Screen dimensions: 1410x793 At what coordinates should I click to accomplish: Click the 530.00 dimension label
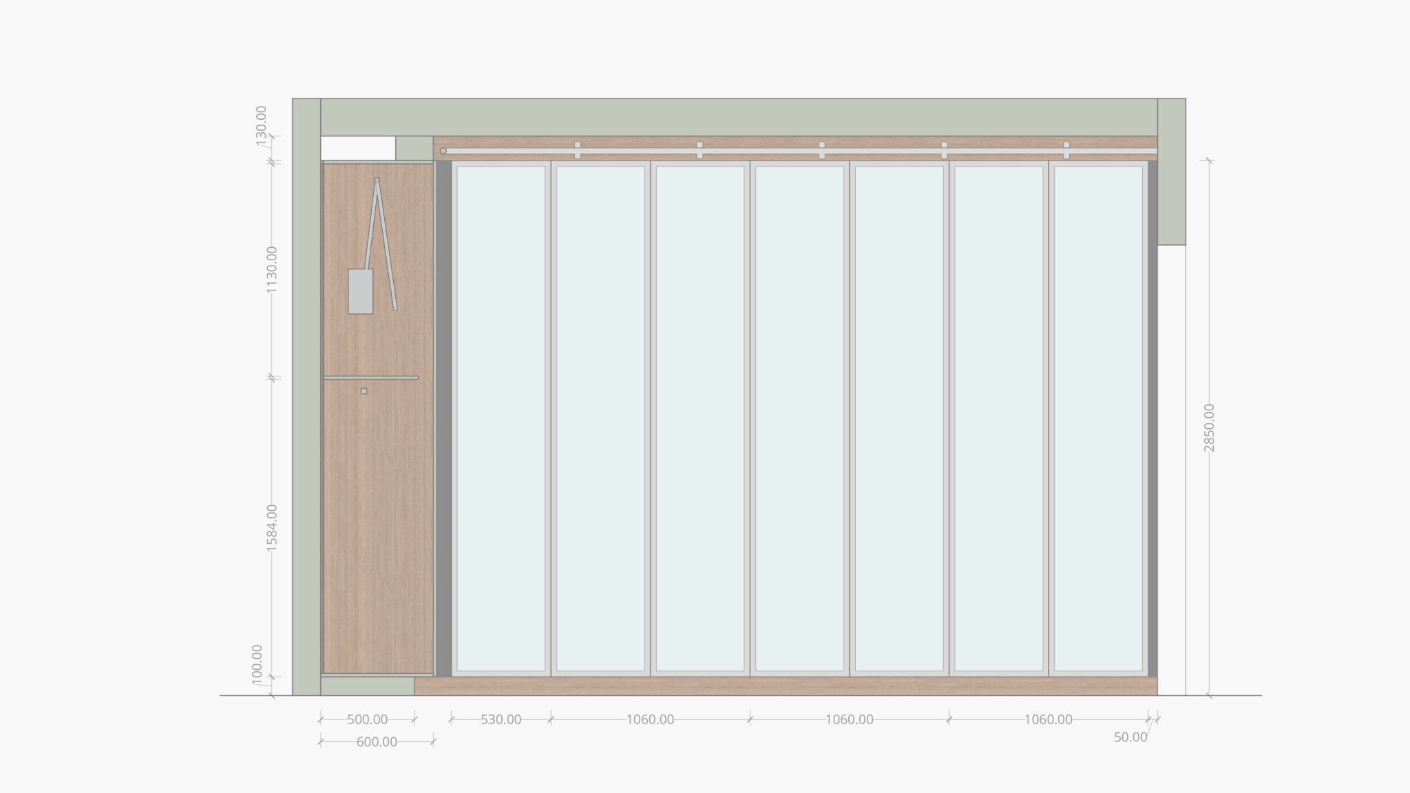501,719
